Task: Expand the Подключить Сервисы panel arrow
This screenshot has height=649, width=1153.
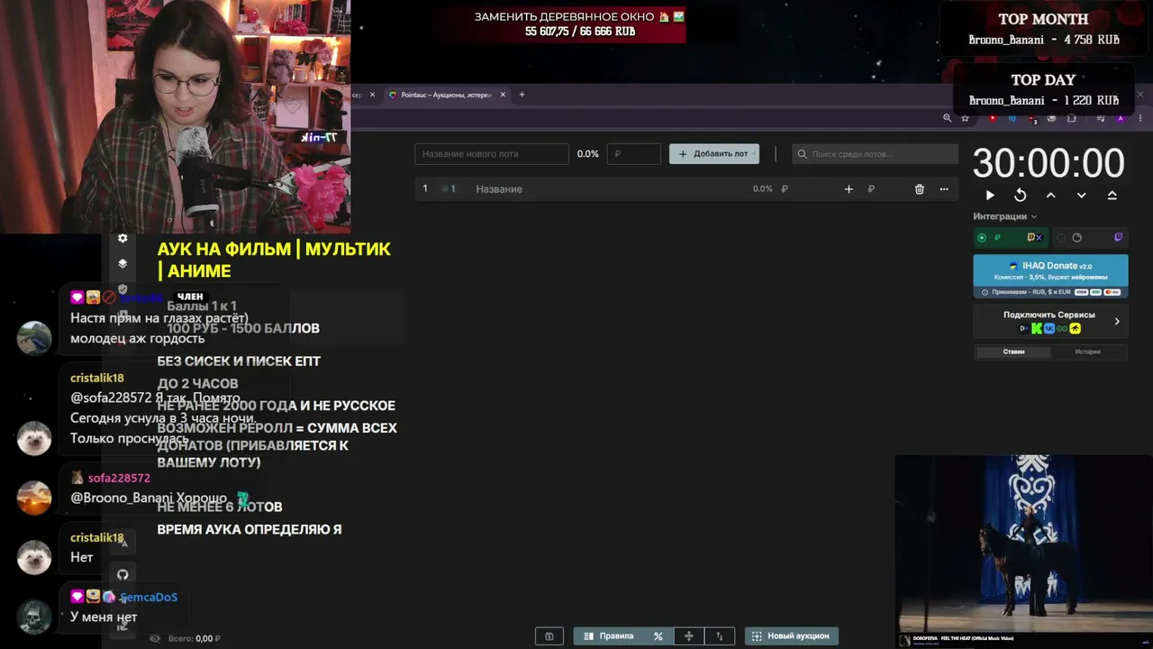Action: point(1117,321)
